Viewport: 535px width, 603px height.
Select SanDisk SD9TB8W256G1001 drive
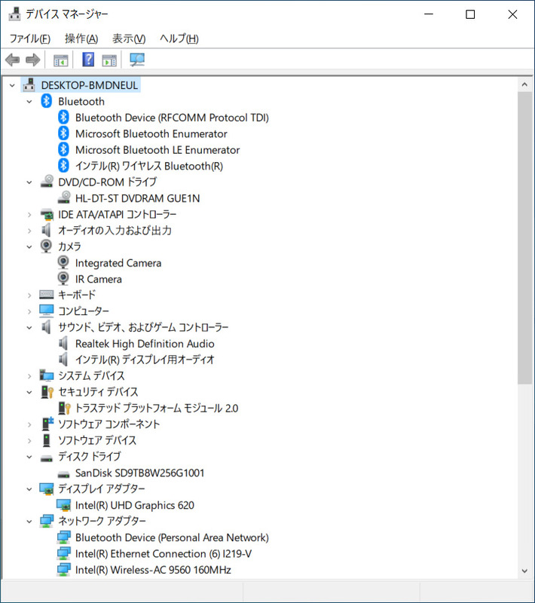139,473
